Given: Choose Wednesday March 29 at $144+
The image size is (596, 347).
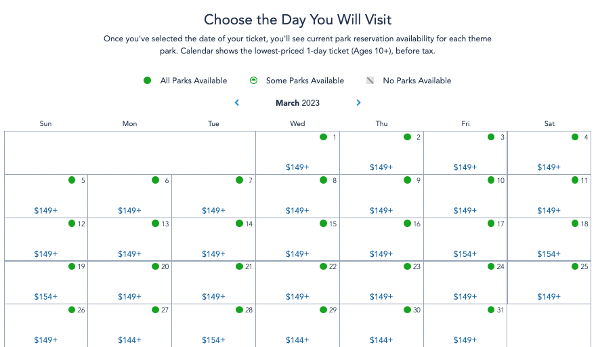Looking at the screenshot, I should [297, 325].
